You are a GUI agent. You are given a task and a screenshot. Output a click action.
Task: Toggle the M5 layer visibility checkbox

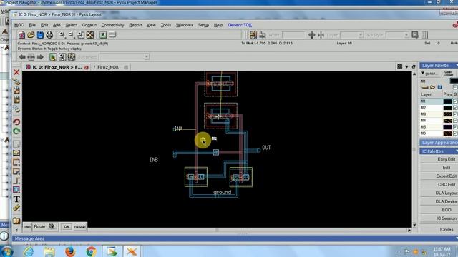[x=455, y=127]
